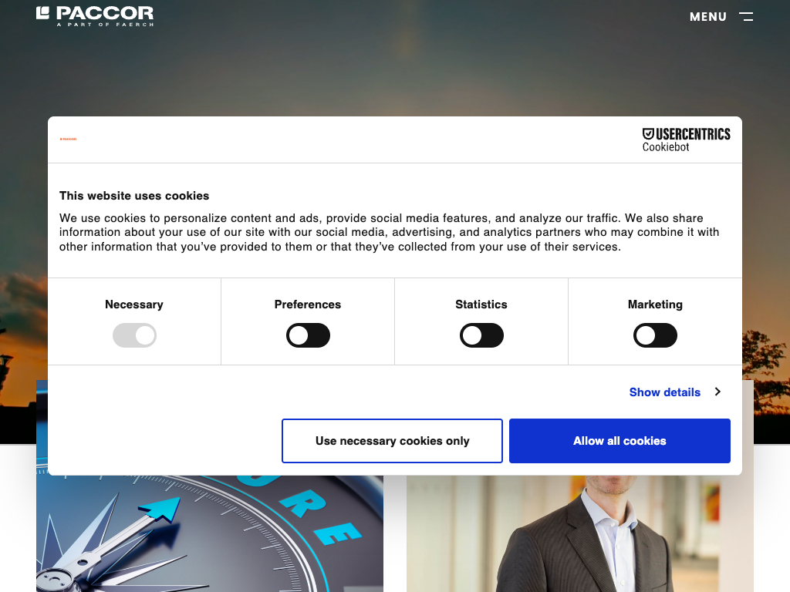
Task: Open the hamburger menu icon
Action: [746, 17]
